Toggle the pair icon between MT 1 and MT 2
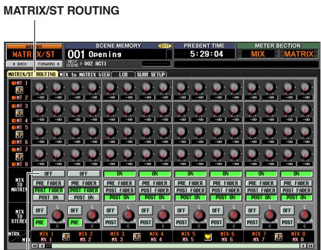The height and width of the screenshot is (250, 321). coord(20,90)
